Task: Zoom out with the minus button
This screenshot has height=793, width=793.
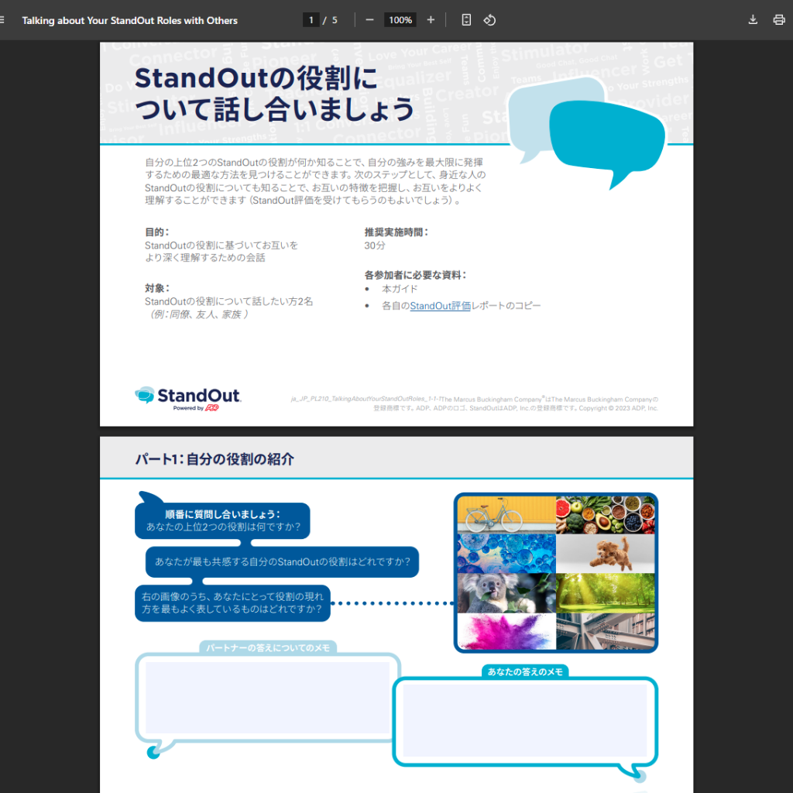Action: click(x=369, y=20)
